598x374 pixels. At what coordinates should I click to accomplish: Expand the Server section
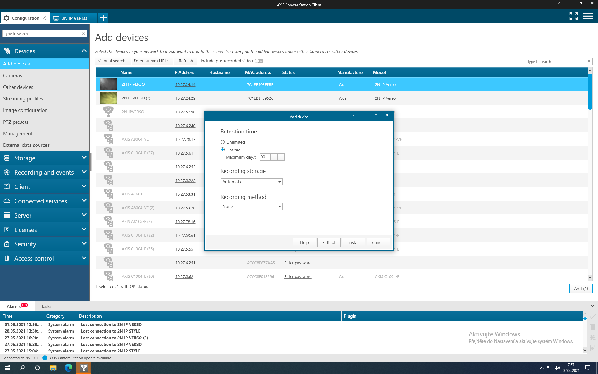[x=84, y=215]
